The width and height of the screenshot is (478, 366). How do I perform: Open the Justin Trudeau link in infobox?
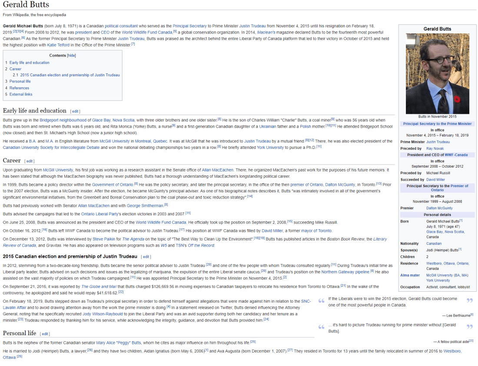tap(438, 142)
